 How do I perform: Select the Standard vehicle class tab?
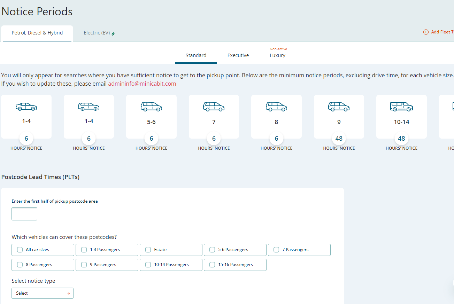[x=196, y=55]
